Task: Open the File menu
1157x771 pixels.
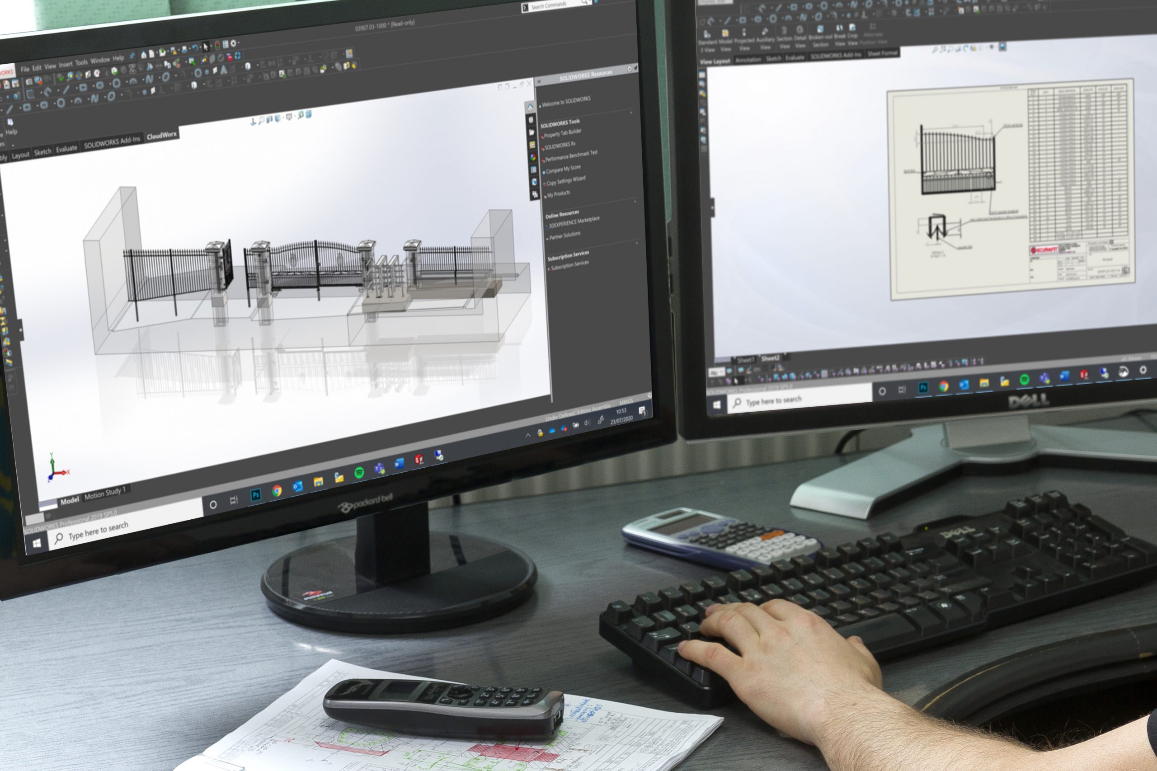Action: (x=25, y=69)
